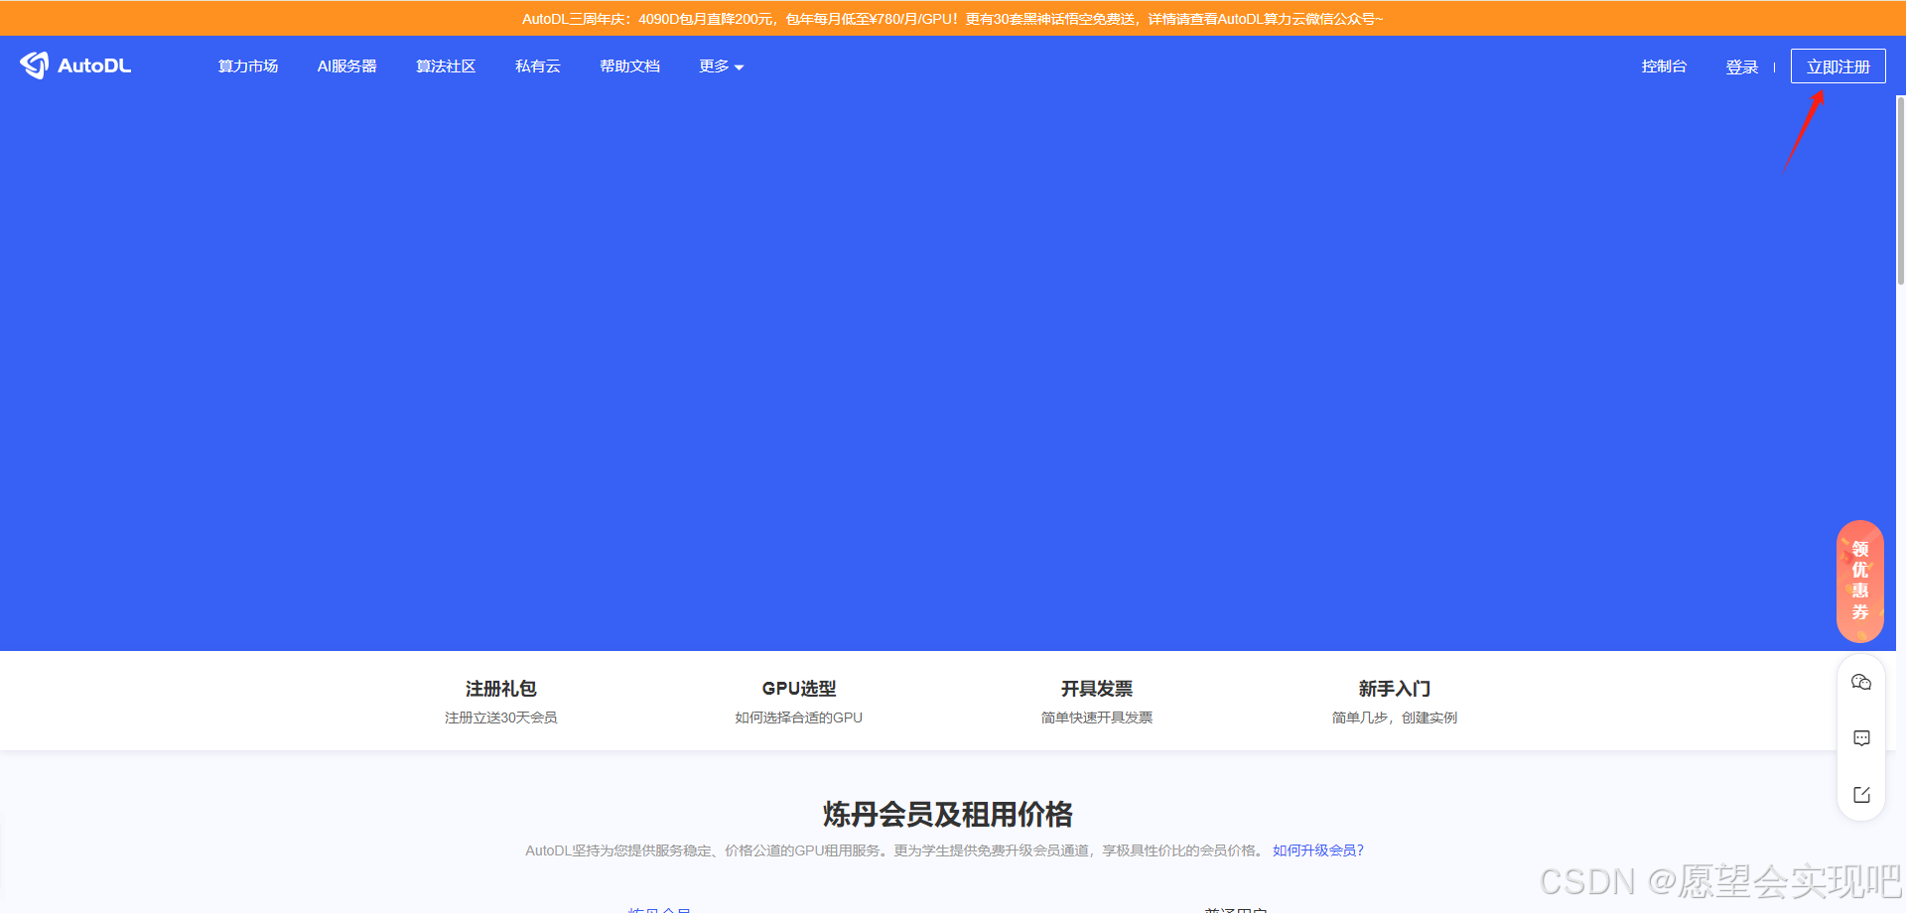The width and height of the screenshot is (1906, 913).
Task: Expand the 更多 dropdown menu
Action: click(x=721, y=66)
